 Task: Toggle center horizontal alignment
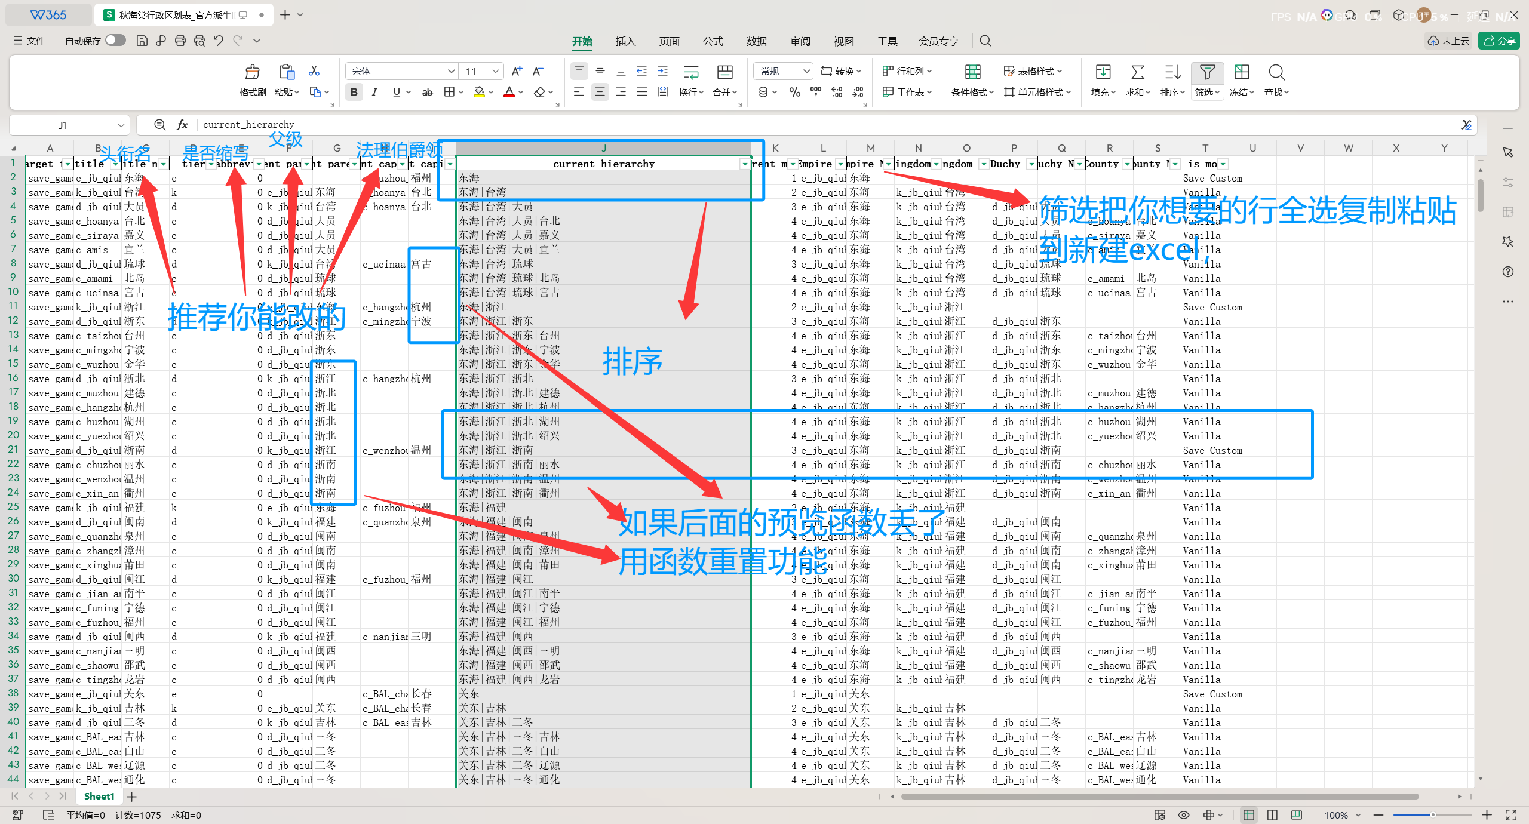[600, 92]
